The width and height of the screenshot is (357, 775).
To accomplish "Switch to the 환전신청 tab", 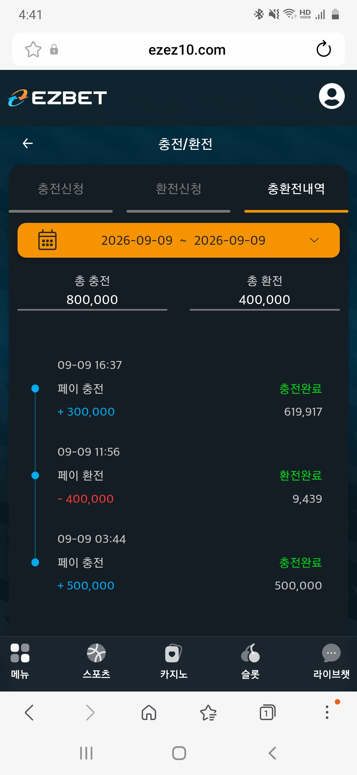I will (x=178, y=189).
